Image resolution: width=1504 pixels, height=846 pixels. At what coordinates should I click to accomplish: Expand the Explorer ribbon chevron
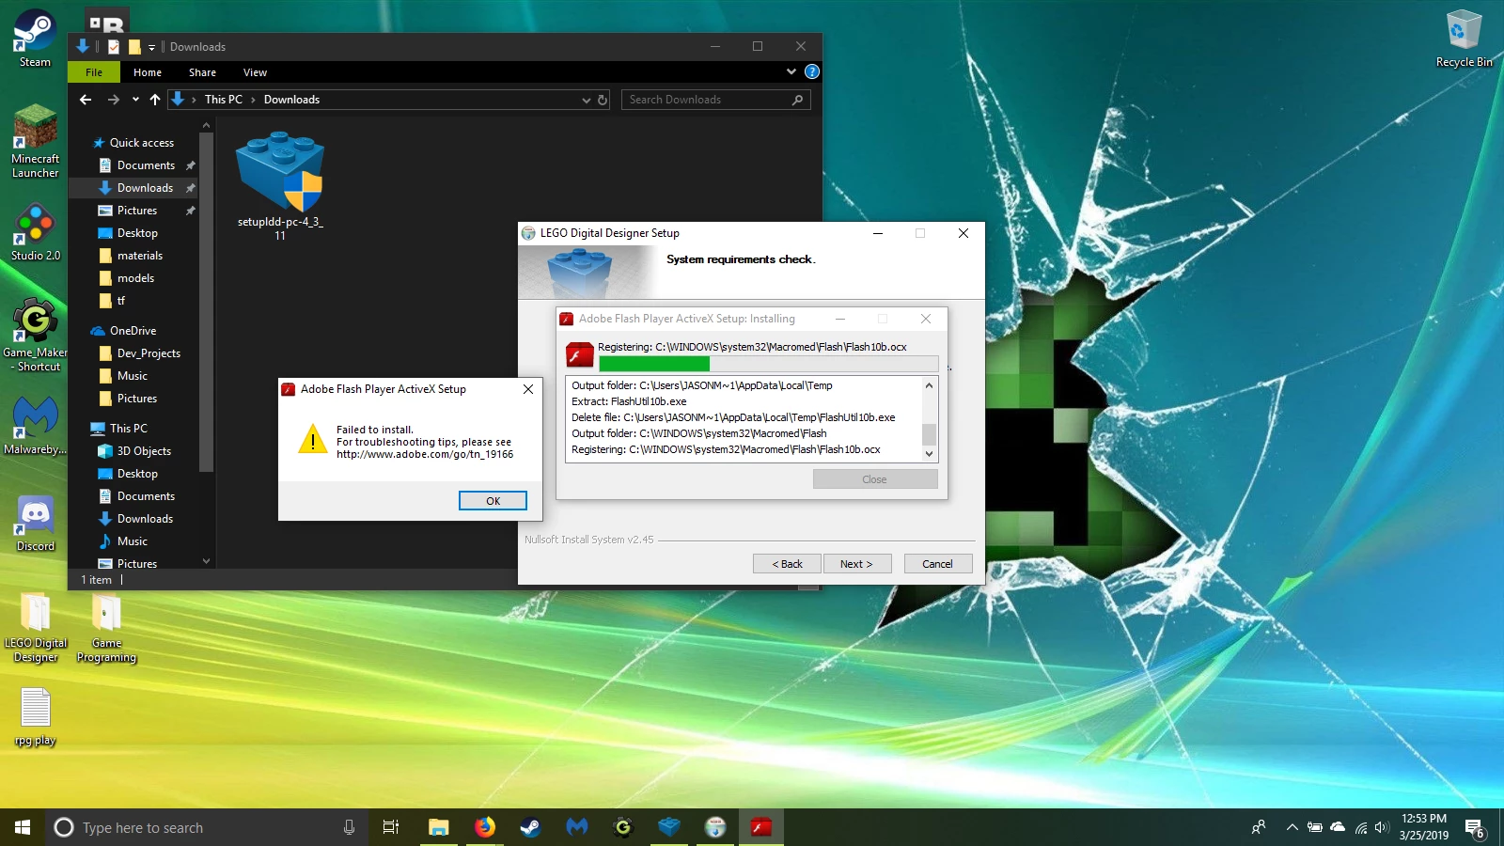tap(791, 71)
